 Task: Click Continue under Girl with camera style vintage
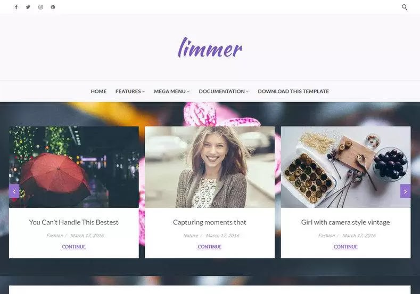click(345, 247)
